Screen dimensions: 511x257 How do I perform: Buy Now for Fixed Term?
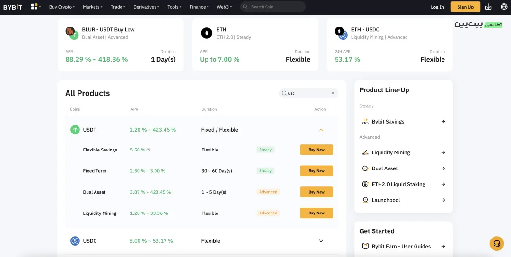316,171
